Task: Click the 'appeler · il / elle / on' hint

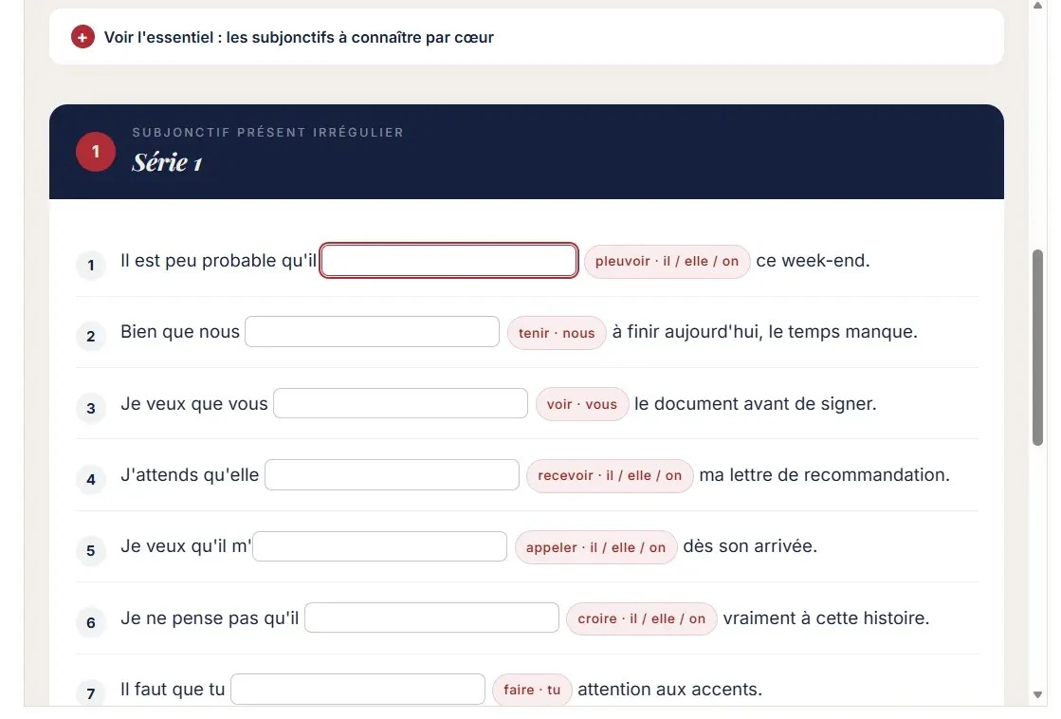Action: pos(595,547)
